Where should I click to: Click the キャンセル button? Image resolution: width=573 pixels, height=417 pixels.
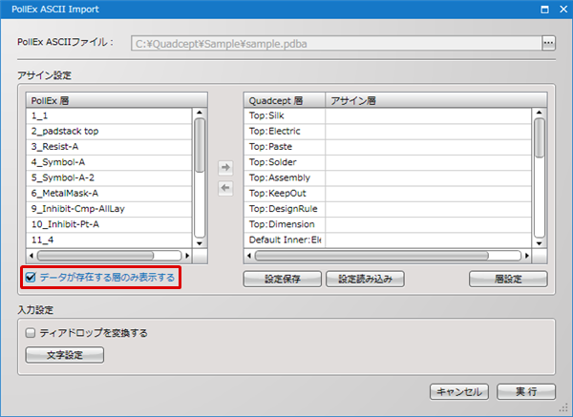pos(459,392)
